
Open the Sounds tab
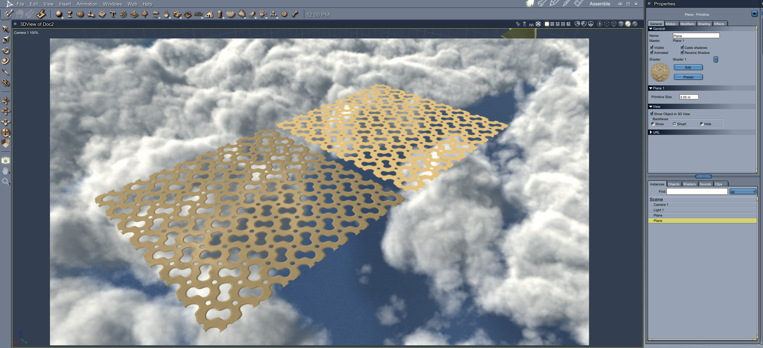(x=705, y=184)
